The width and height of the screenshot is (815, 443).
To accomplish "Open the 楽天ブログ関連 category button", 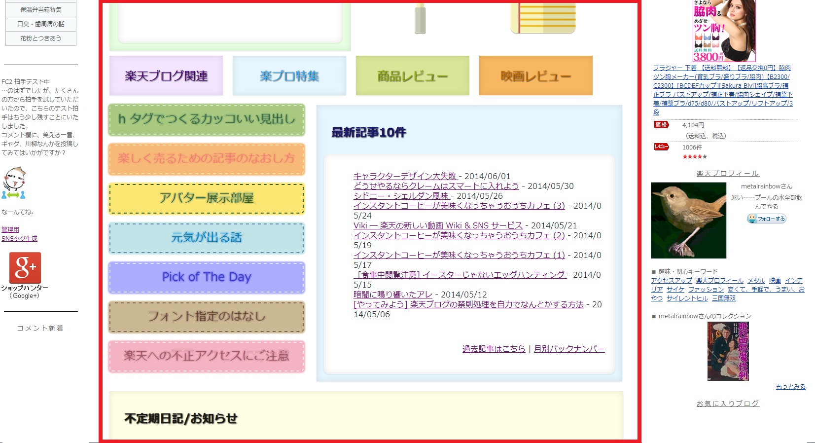I will point(166,76).
